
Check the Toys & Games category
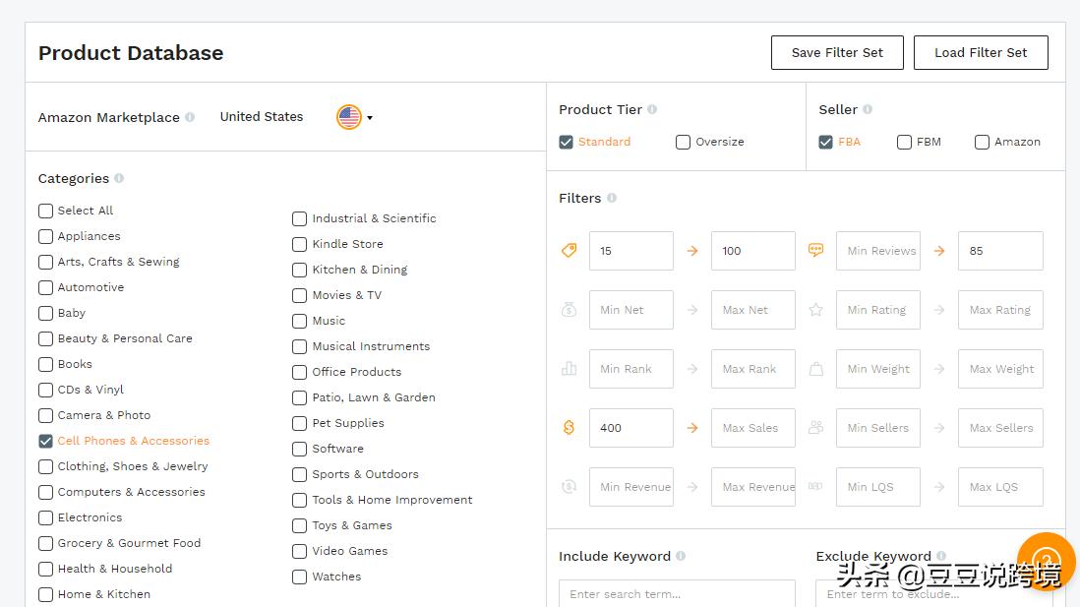[x=299, y=525]
